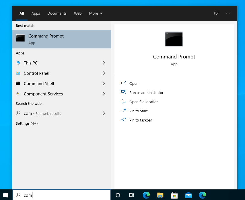The image size is (245, 200).
Task: Click the Task View taskbar icon
Action: coord(132,195)
